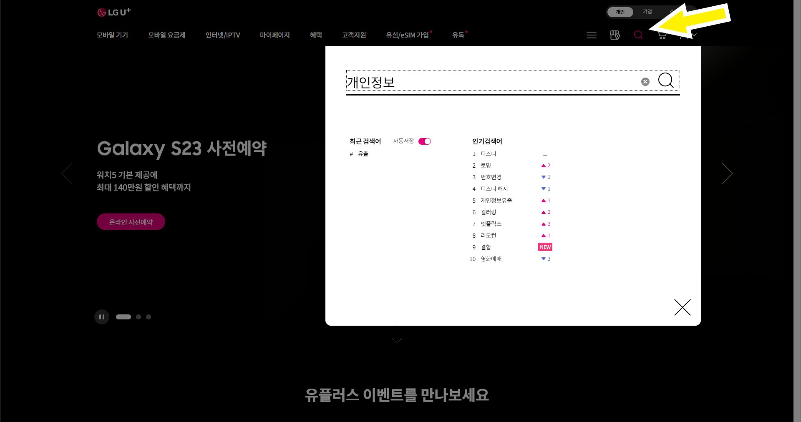The image size is (801, 422).
Task: Click the 온라인 사전예약 button
Action: click(131, 222)
